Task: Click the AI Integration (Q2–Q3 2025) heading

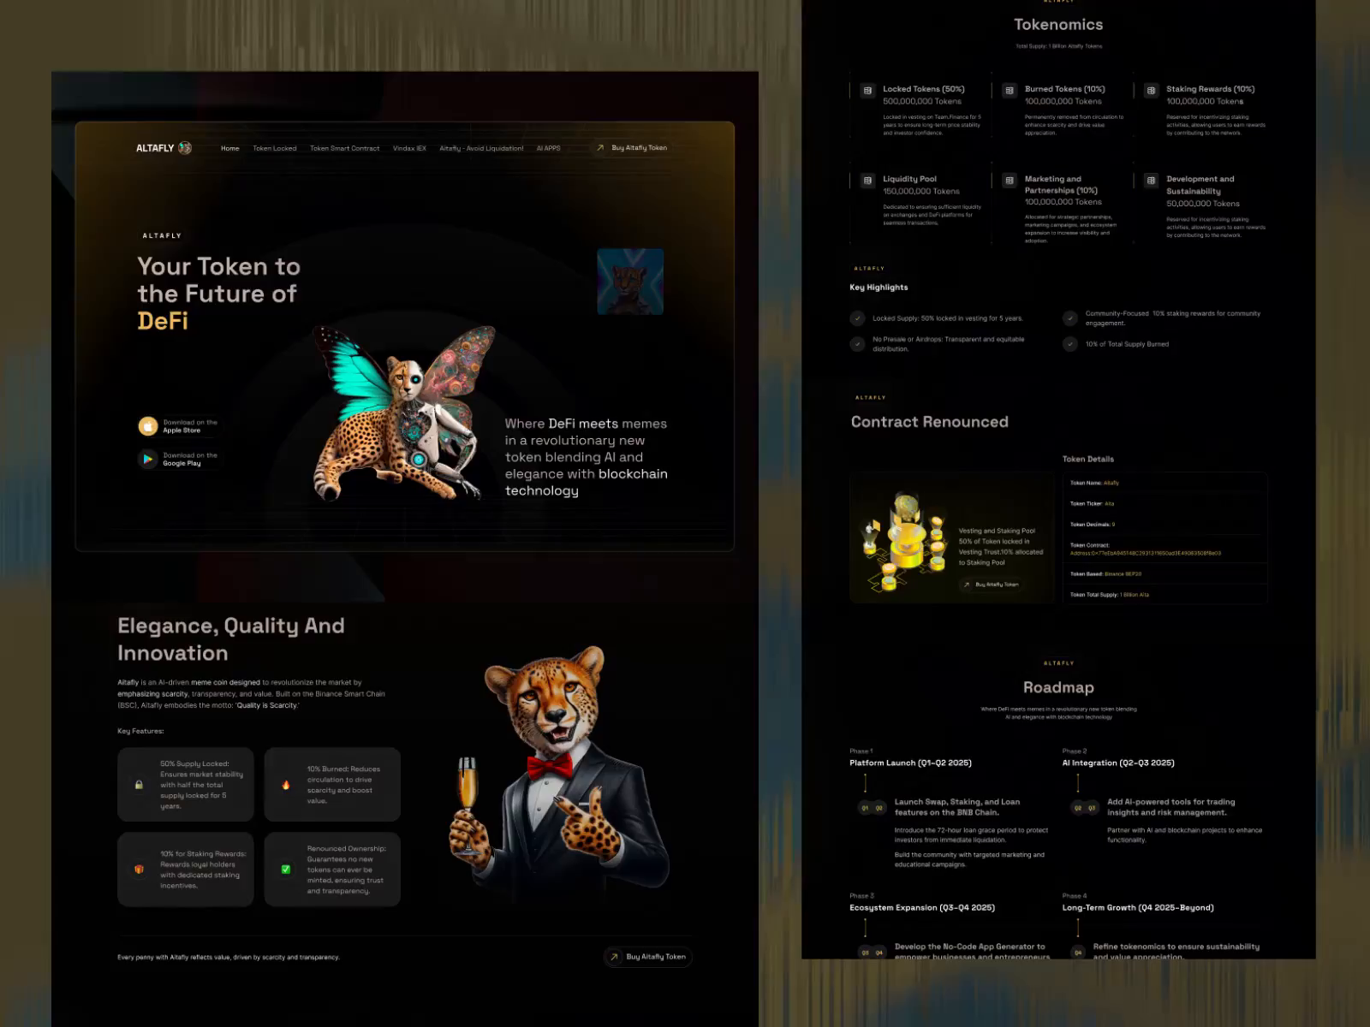Action: [1118, 763]
